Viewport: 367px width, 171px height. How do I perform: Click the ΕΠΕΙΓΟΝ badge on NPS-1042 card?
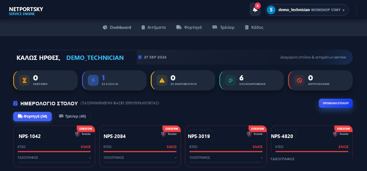click(86, 129)
